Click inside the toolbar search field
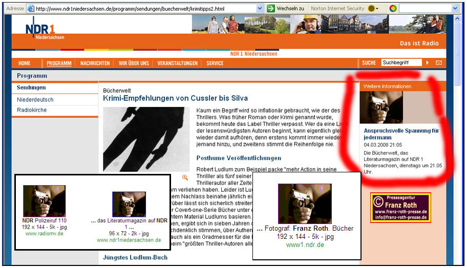467x268 pixels. pyautogui.click(x=426, y=9)
